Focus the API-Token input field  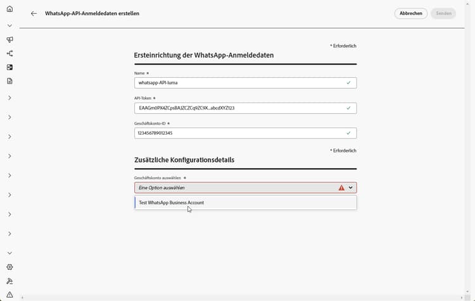click(x=241, y=108)
